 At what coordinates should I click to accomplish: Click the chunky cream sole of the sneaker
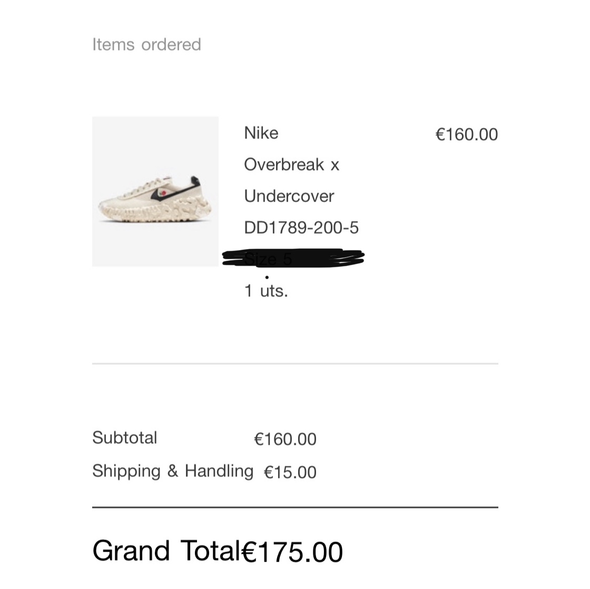[154, 212]
